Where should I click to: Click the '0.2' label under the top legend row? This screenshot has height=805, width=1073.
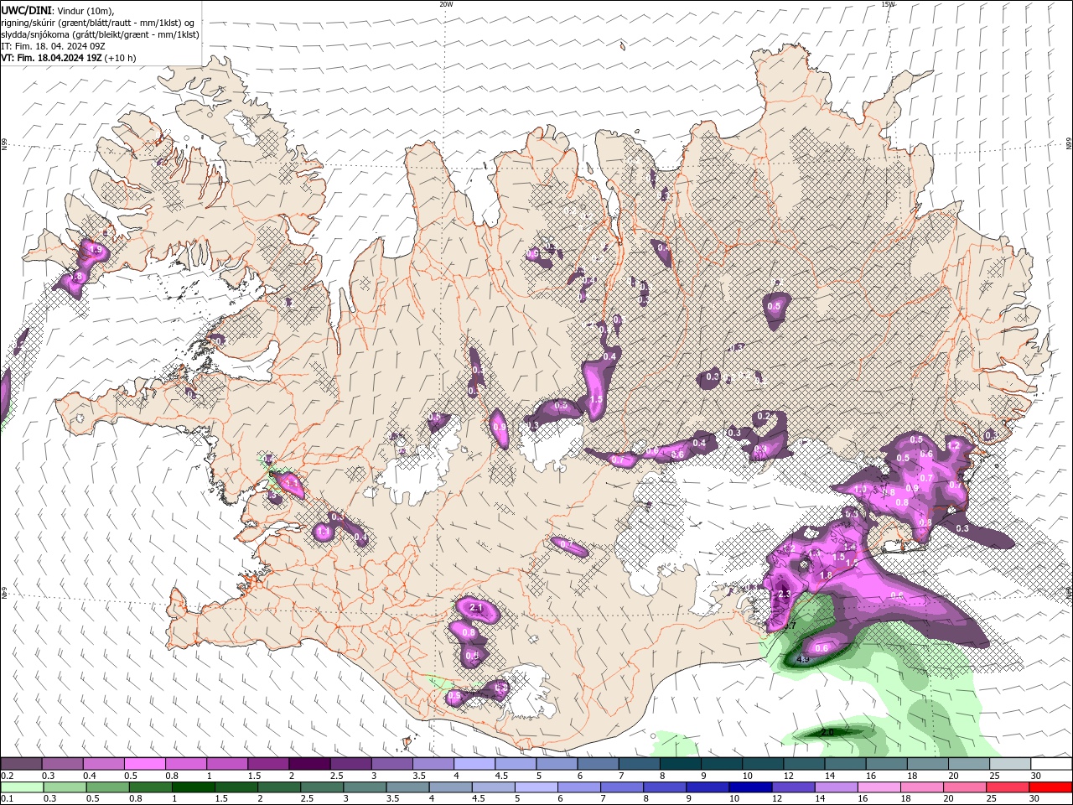tap(8, 776)
